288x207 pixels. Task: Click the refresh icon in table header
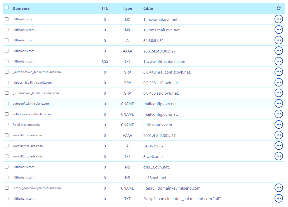[x=278, y=8]
